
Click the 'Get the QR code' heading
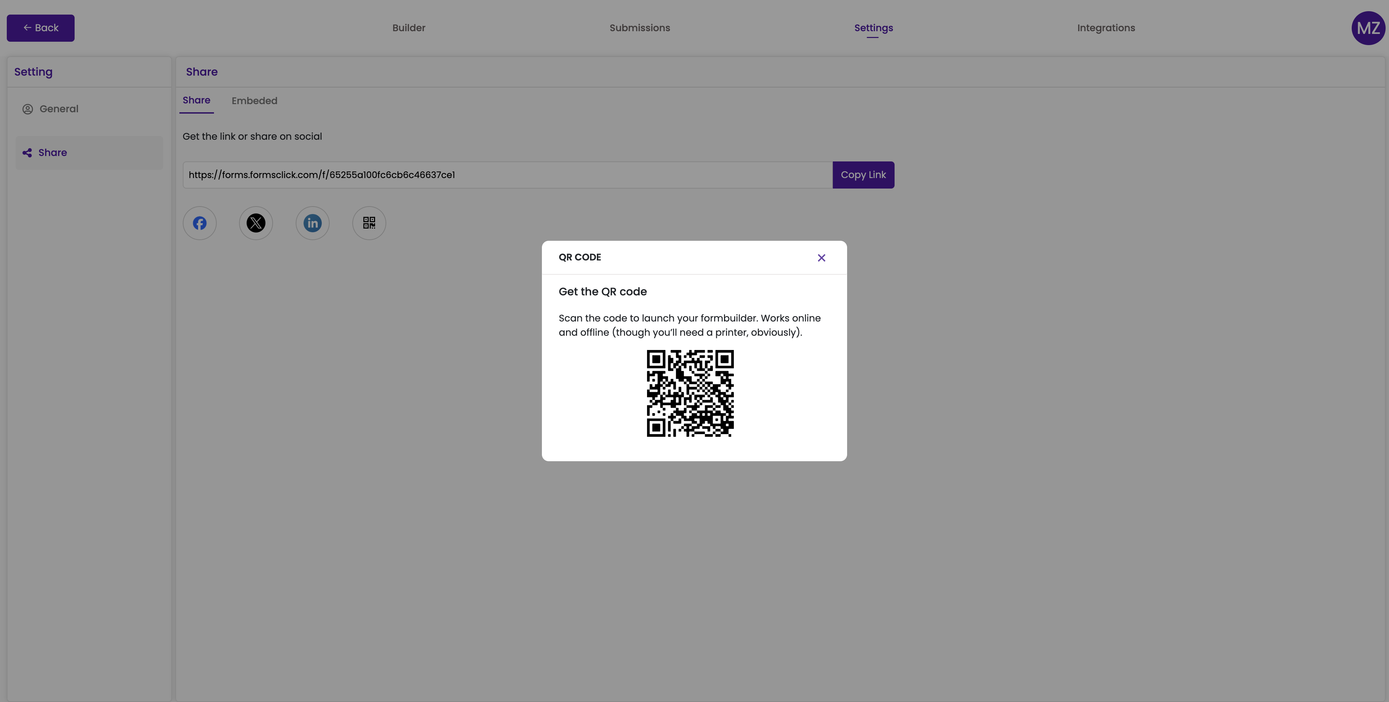[602, 292]
